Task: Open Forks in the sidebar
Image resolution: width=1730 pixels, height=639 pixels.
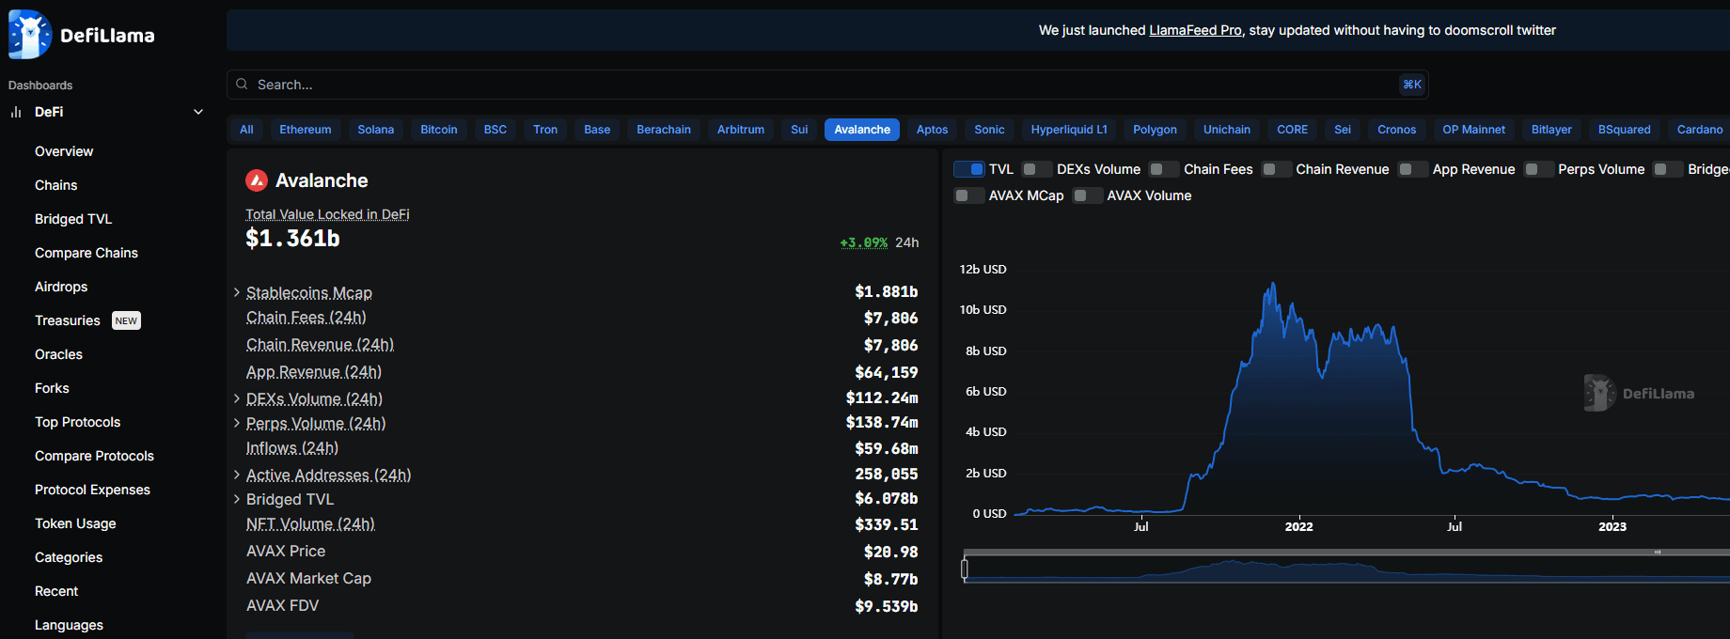Action: [x=52, y=388]
